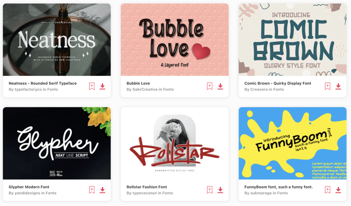The image size is (351, 206).
Task: Download the Bubble Love font
Action: click(220, 86)
